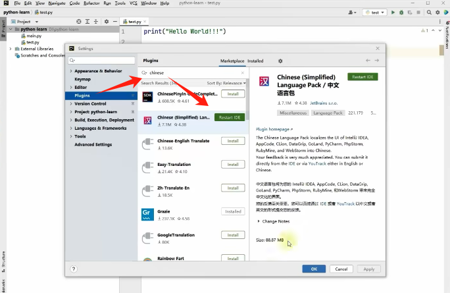Select the test.py editor tab

coord(134,22)
